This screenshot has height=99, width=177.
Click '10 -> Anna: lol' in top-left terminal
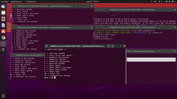click(19, 20)
